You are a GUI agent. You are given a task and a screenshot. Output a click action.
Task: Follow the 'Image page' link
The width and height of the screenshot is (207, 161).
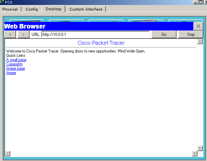pos(16,68)
